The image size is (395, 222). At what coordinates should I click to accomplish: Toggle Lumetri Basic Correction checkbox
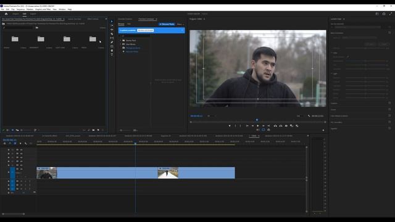(x=389, y=33)
